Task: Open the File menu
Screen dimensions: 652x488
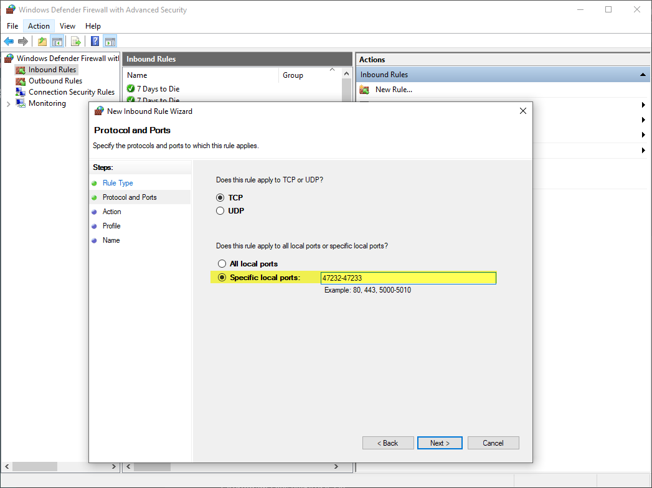Action: coord(12,26)
